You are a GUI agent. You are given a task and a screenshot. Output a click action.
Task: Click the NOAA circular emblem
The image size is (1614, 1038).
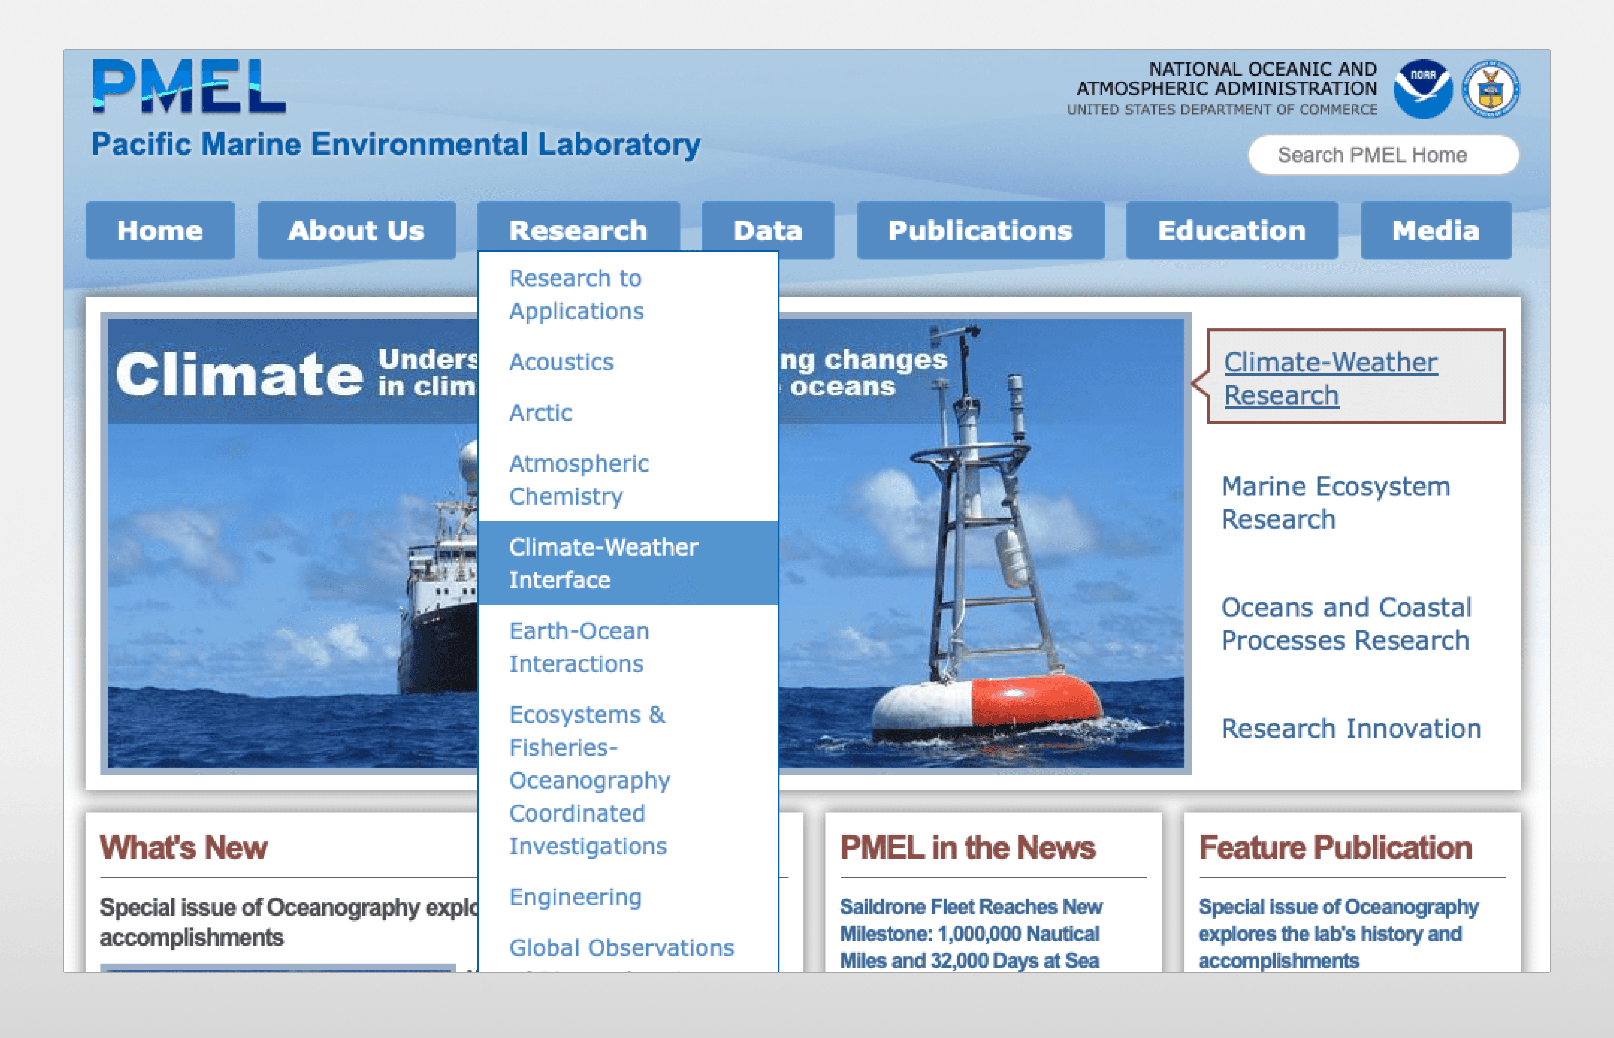[x=1422, y=89]
